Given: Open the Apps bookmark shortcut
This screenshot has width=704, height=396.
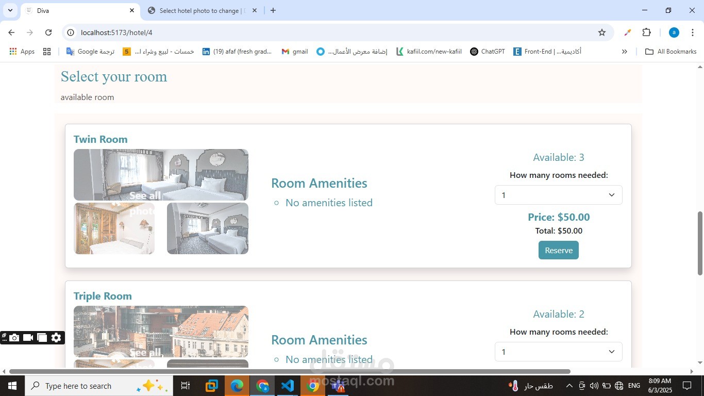Looking at the screenshot, I should tap(22, 52).
